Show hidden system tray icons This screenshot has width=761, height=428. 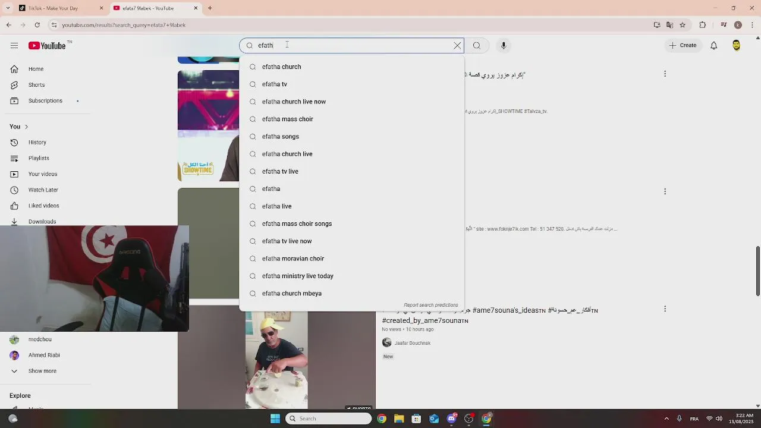point(666,418)
